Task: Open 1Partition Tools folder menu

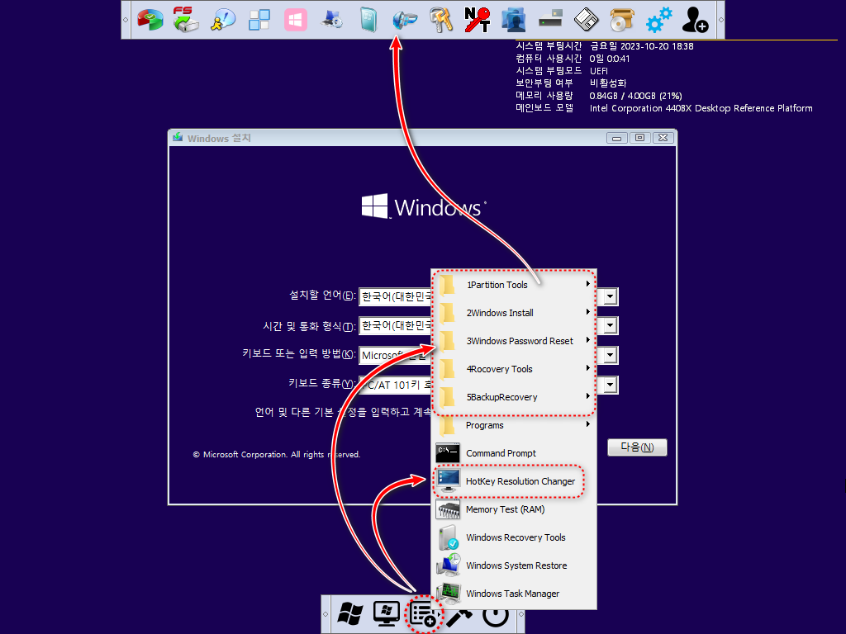Action: click(514, 285)
